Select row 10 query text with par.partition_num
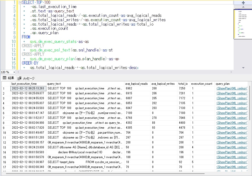The width and height of the screenshot is (252, 176). pos(85,133)
